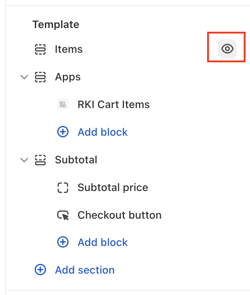This screenshot has height=295, width=250.
Task: Open the RKI Cart Items block
Action: (114, 105)
